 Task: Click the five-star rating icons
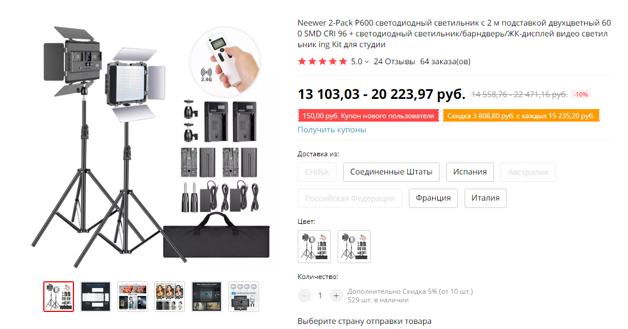[x=322, y=61]
